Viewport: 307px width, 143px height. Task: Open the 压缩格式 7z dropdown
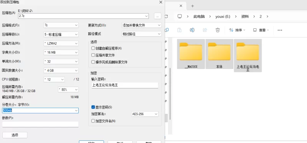(61, 25)
